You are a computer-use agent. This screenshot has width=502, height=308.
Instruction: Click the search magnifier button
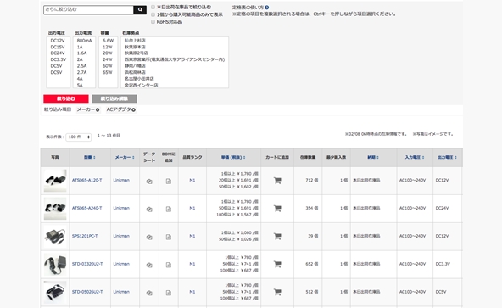coord(140,10)
